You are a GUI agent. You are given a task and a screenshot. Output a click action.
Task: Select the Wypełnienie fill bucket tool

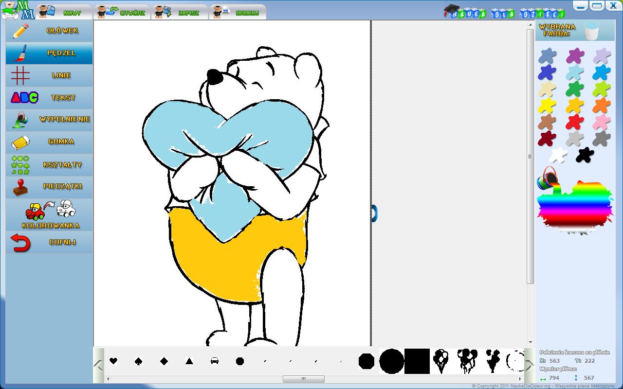(49, 120)
